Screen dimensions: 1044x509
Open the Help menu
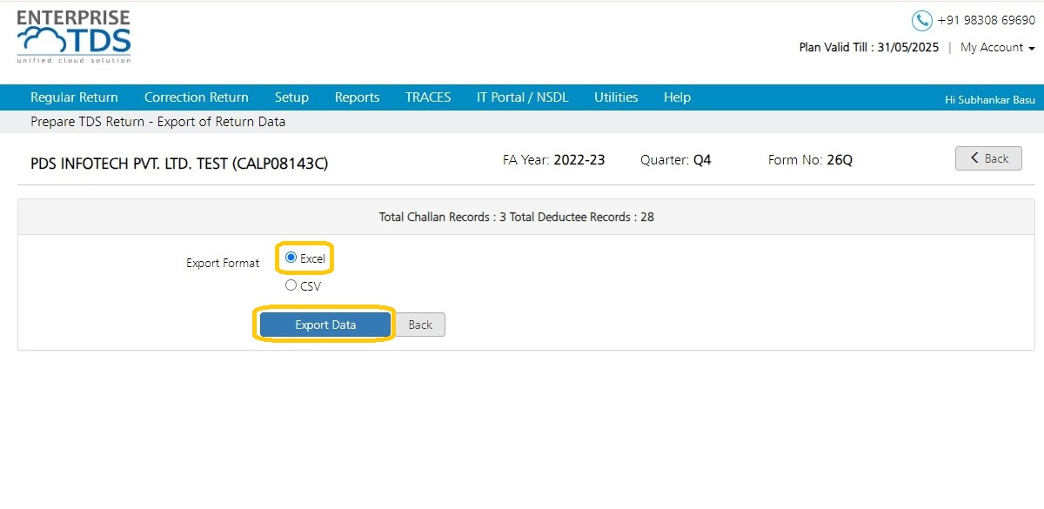(x=677, y=97)
